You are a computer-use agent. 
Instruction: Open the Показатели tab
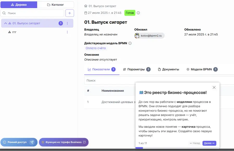pyautogui.click(x=102, y=69)
